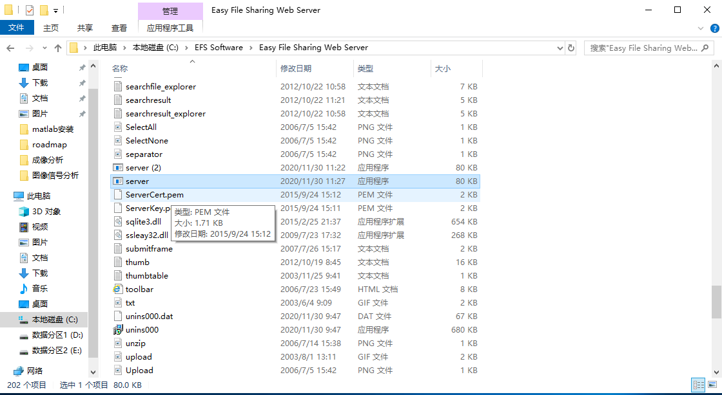The image size is (722, 395).
Task: Select 视频 in the navigation pane
Action: tap(40, 227)
